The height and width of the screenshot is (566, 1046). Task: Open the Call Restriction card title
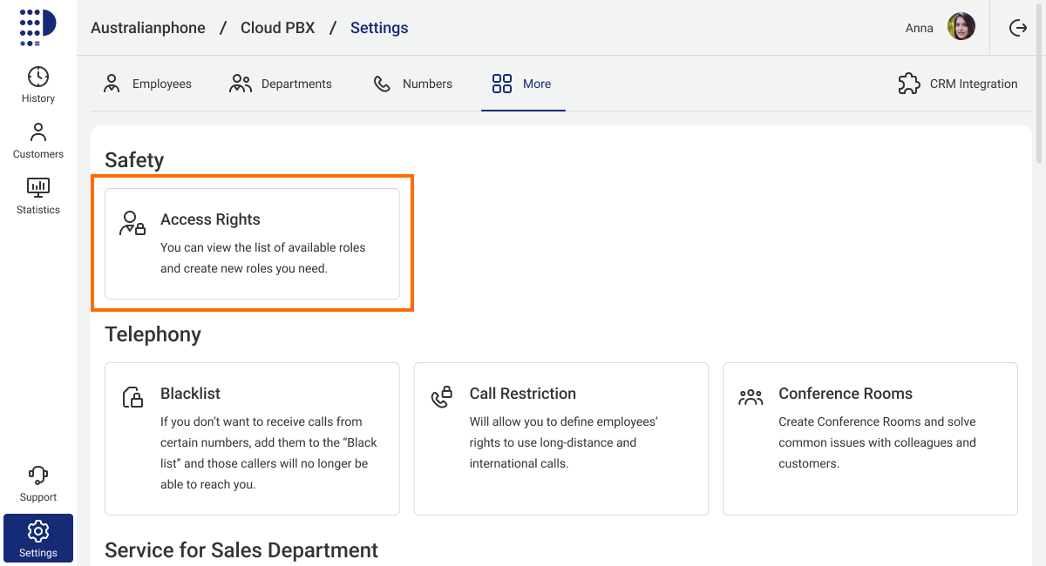point(523,394)
